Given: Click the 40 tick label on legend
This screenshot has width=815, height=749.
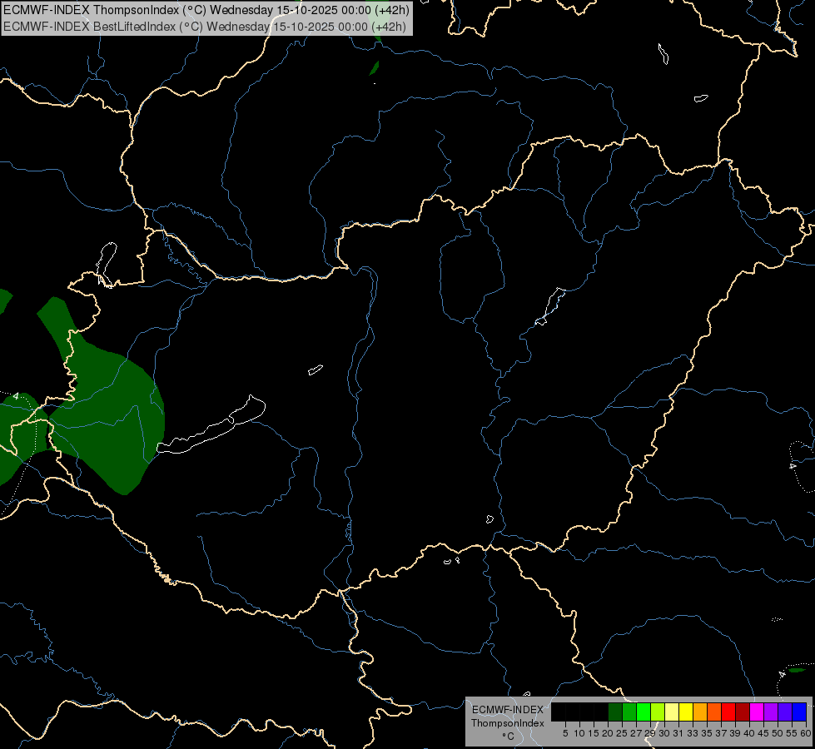Looking at the screenshot, I should [x=749, y=733].
